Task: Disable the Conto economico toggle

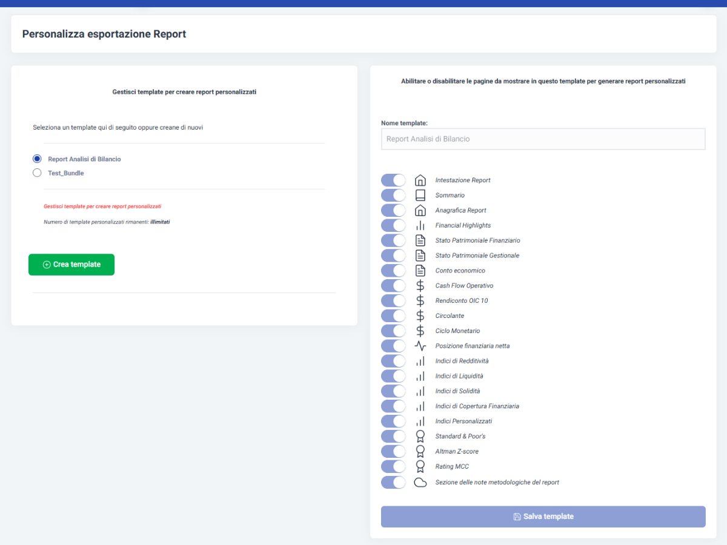Action: tap(393, 271)
